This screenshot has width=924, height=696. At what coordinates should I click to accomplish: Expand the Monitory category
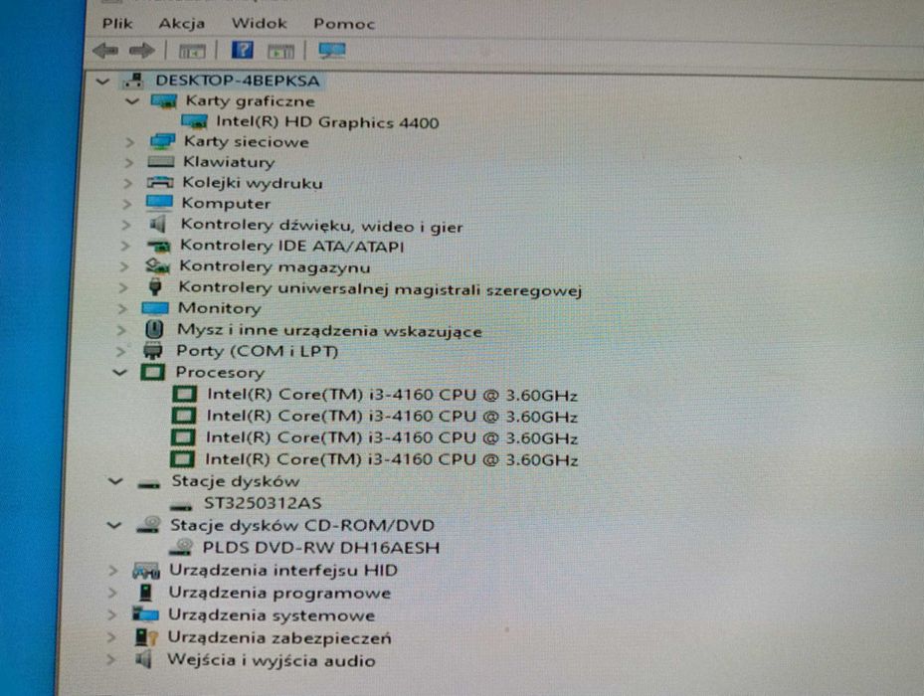coord(122,309)
